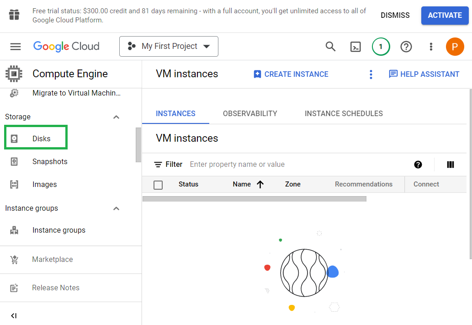Click the table horizontal scrollbar

[x=255, y=199]
